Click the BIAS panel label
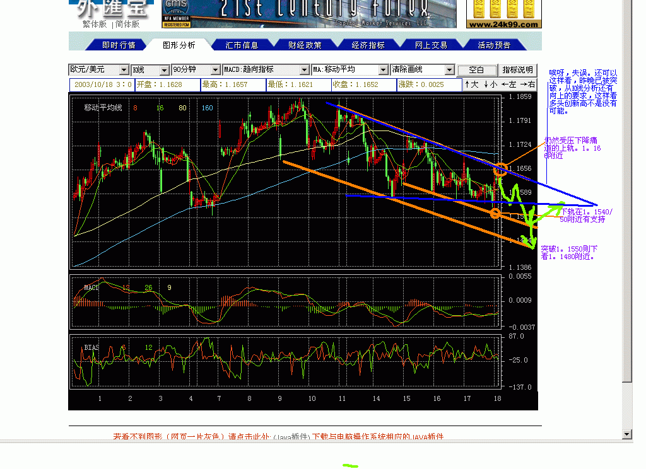646x469 pixels. coord(91,347)
